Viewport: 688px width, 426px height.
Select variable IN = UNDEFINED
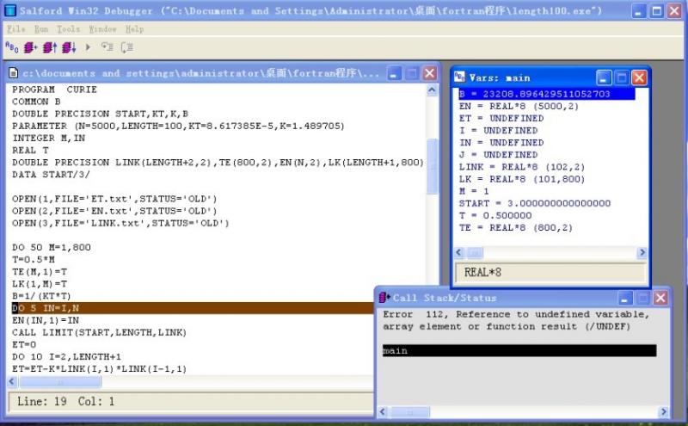(x=501, y=142)
